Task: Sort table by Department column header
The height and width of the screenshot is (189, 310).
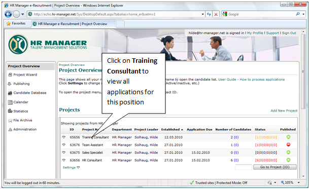Action: tap(122, 130)
